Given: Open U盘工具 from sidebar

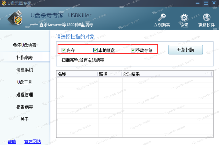Looking at the screenshot, I should (x=25, y=82).
